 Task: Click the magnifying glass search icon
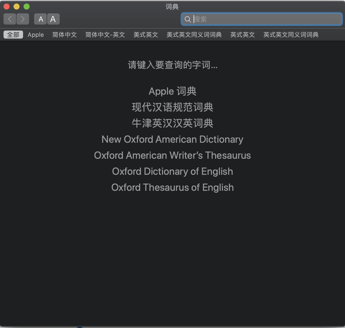(188, 19)
